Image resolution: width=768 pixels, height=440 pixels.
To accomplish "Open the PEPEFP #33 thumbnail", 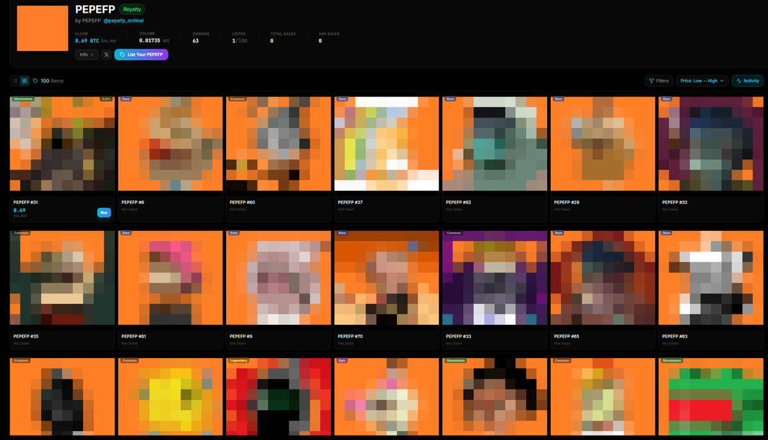I will click(494, 278).
